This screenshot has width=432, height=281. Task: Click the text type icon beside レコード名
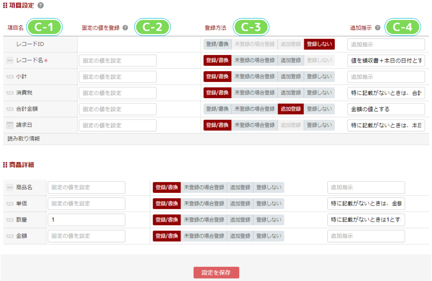pyautogui.click(x=10, y=60)
